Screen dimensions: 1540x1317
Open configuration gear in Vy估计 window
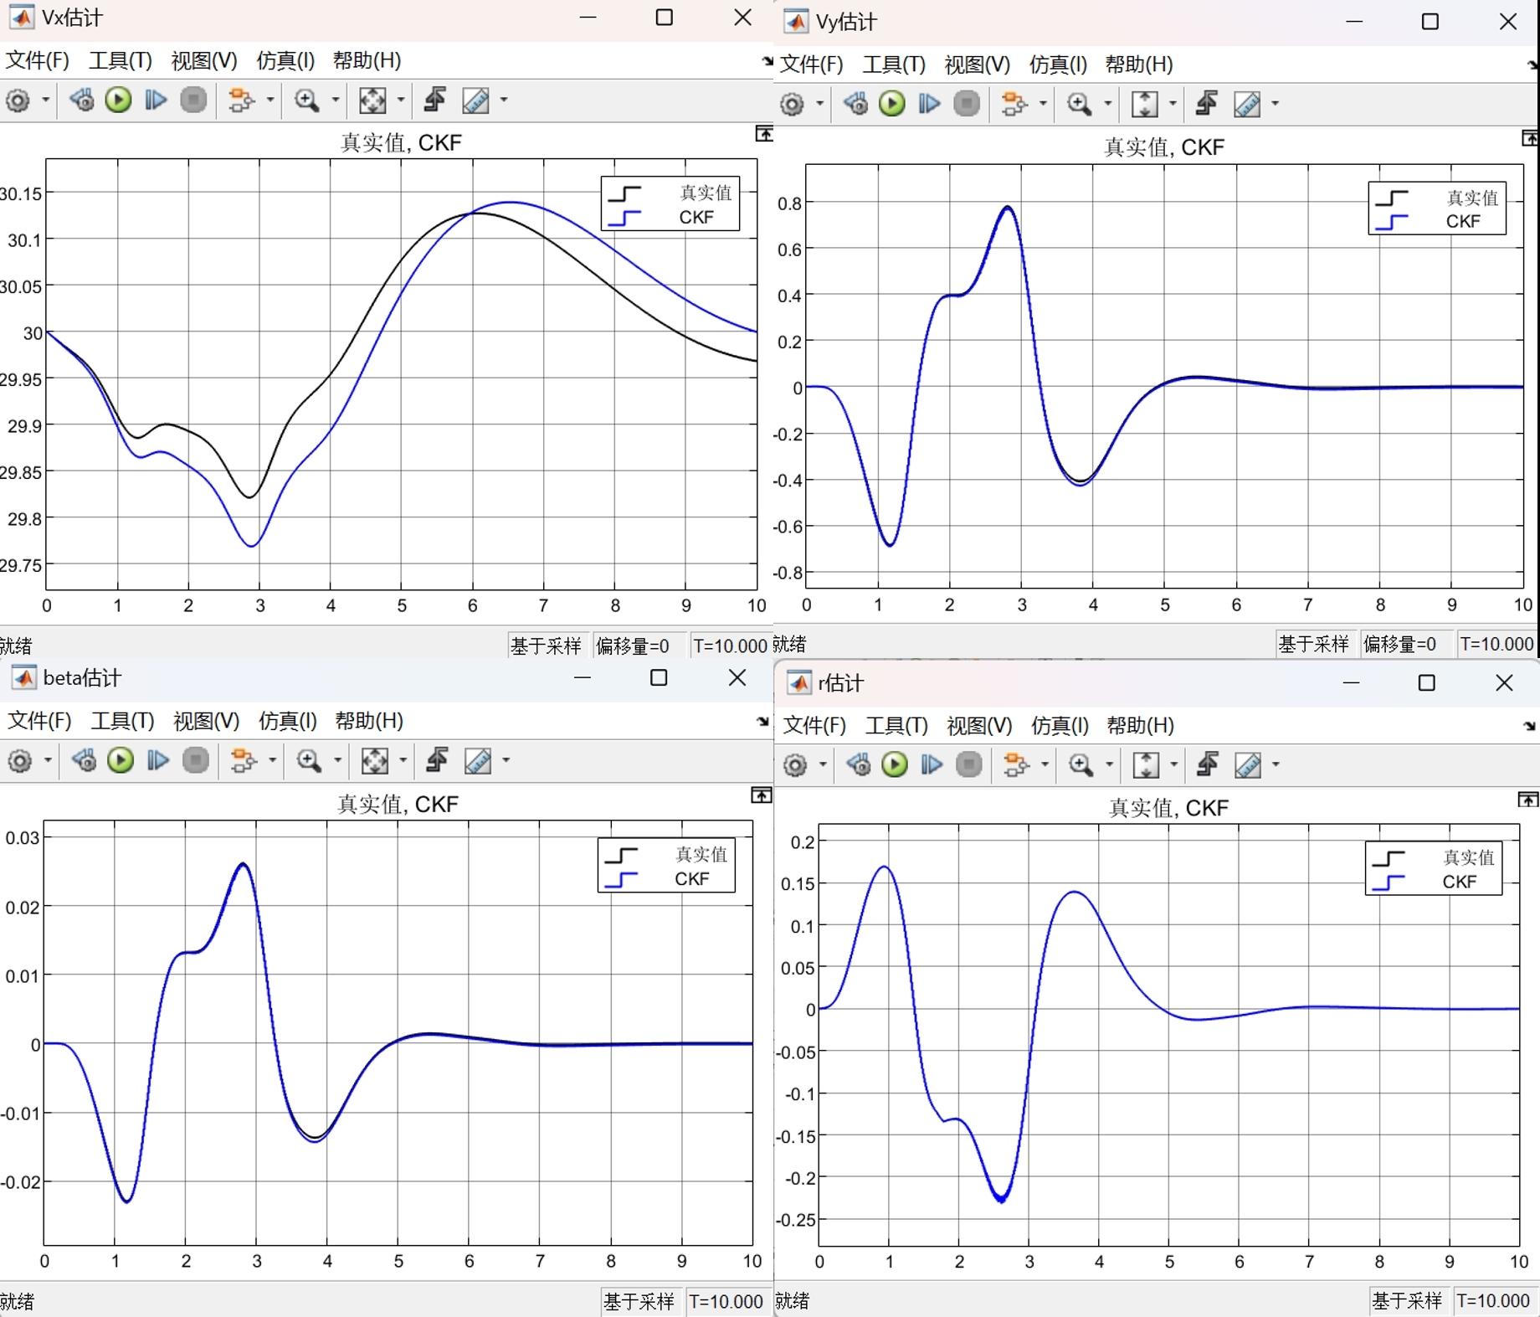click(792, 104)
